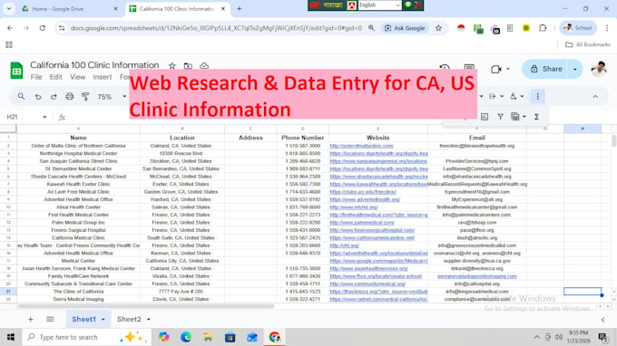Activate the paint format tool
Screen dimensions: 617x346
tap(85, 96)
